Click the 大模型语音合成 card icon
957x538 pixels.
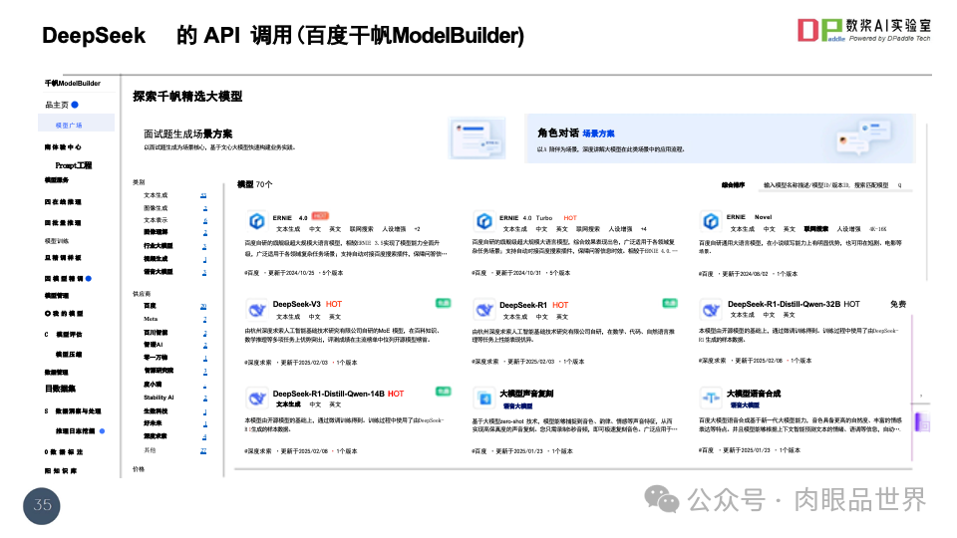(711, 399)
